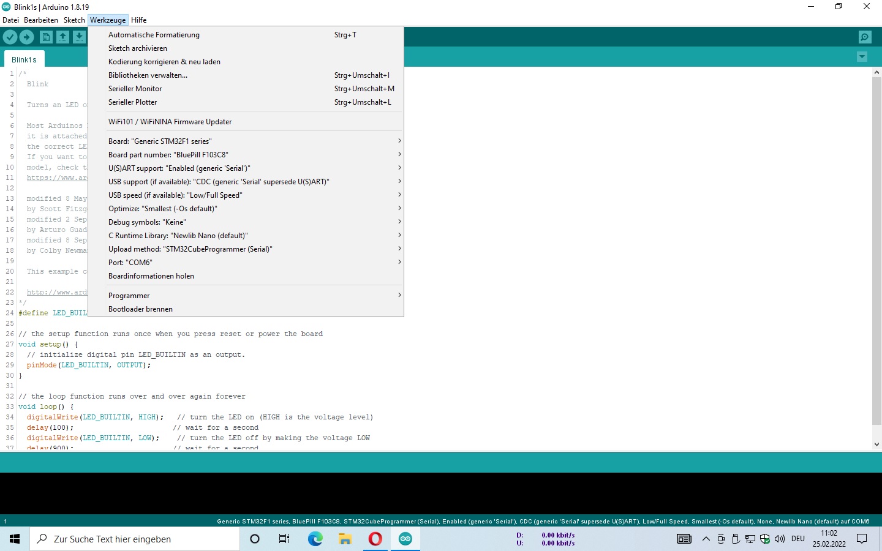882x551 pixels.
Task: Open WiFi101 / WiFiNINA Firmware Updater
Action: point(246,122)
